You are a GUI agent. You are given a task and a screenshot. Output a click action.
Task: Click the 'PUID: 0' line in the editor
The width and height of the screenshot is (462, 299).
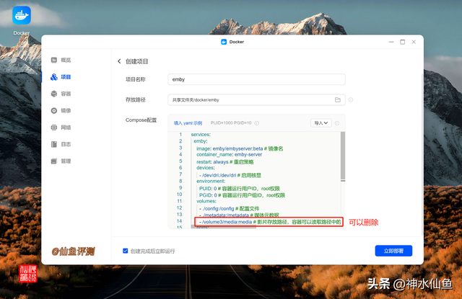(239, 189)
